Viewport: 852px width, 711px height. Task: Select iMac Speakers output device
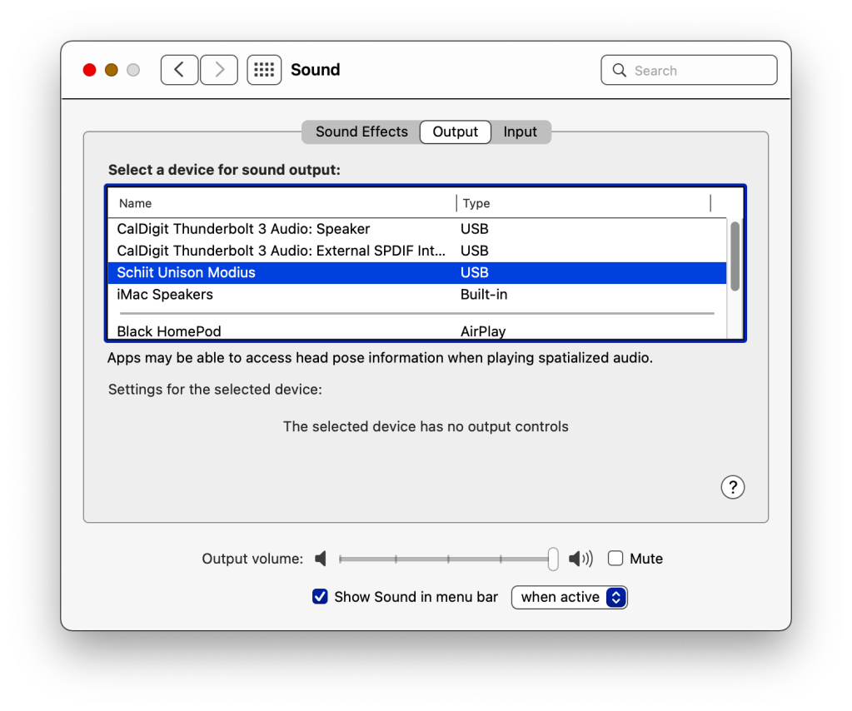[x=165, y=295]
